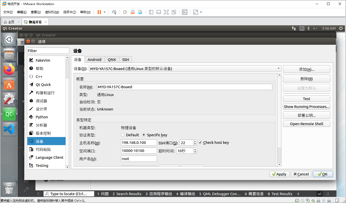
Task: Open Firefox from the Ubuntu dock
Action: (9, 69)
